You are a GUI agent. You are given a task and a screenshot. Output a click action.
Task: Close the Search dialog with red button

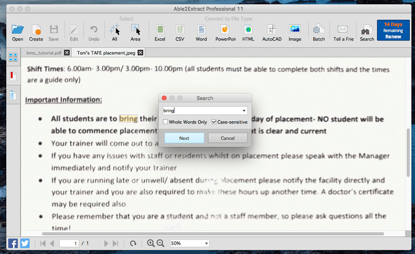[164, 98]
